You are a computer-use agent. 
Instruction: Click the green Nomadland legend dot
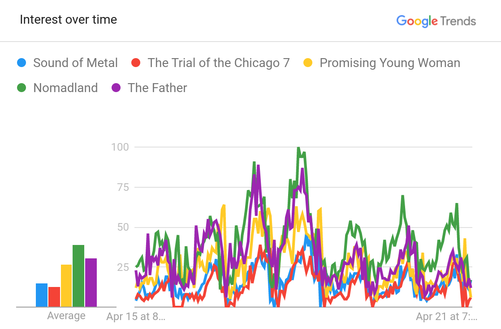[21, 88]
